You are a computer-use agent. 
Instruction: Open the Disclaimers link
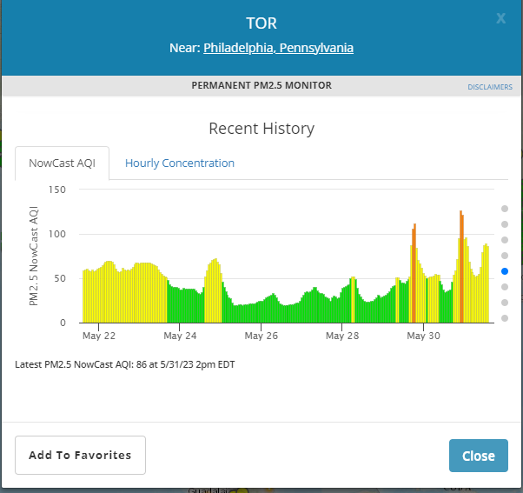[489, 87]
